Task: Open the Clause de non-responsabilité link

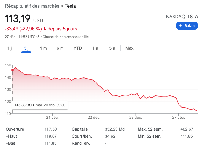Action: point(66,37)
